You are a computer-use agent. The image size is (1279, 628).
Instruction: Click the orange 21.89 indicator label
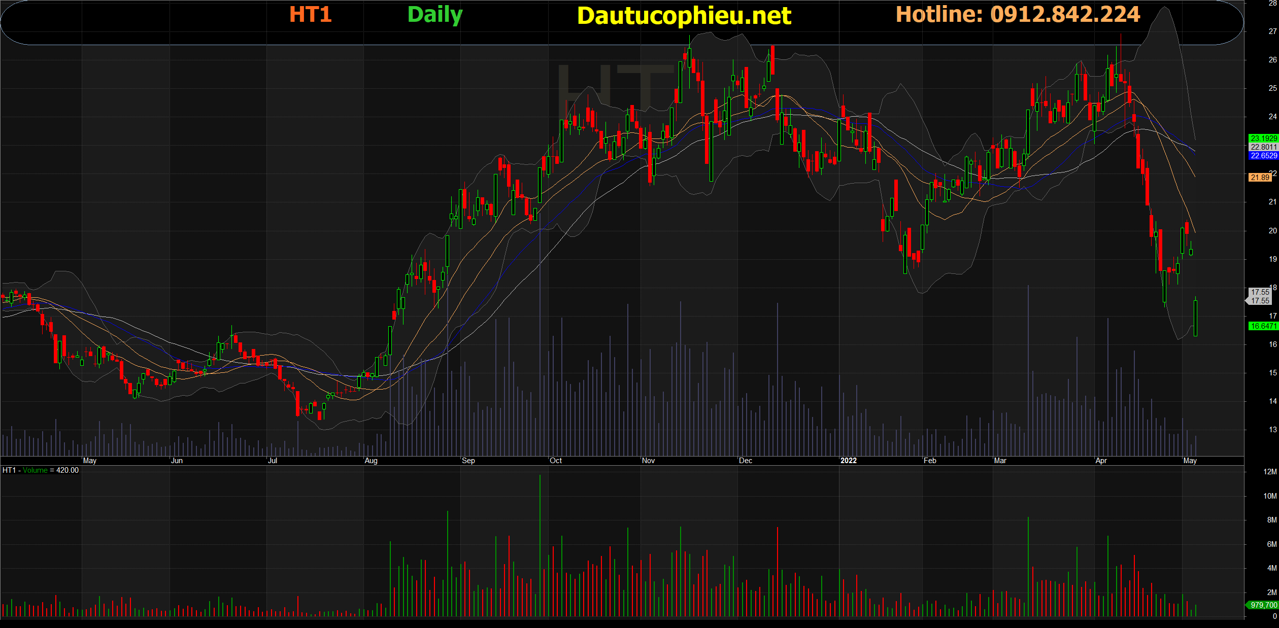(1259, 178)
